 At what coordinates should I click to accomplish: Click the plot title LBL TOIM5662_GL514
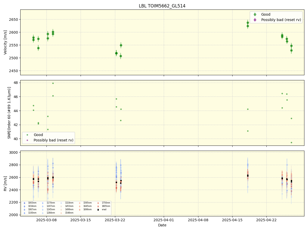pyautogui.click(x=162, y=6)
